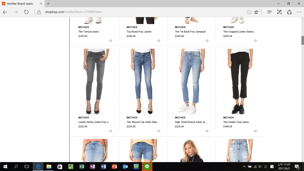304x171 pixels.
Task: Make a Web Note icon
Action: [279, 12]
